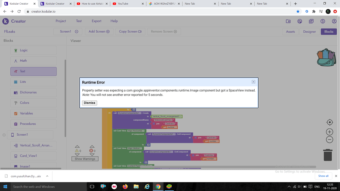The height and width of the screenshot is (191, 340).
Task: Select the Text blocks category
Action: (34, 71)
